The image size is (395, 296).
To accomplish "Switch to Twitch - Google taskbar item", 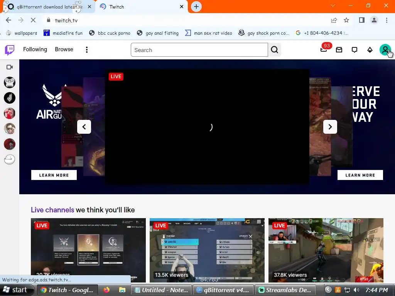I will tap(68, 290).
